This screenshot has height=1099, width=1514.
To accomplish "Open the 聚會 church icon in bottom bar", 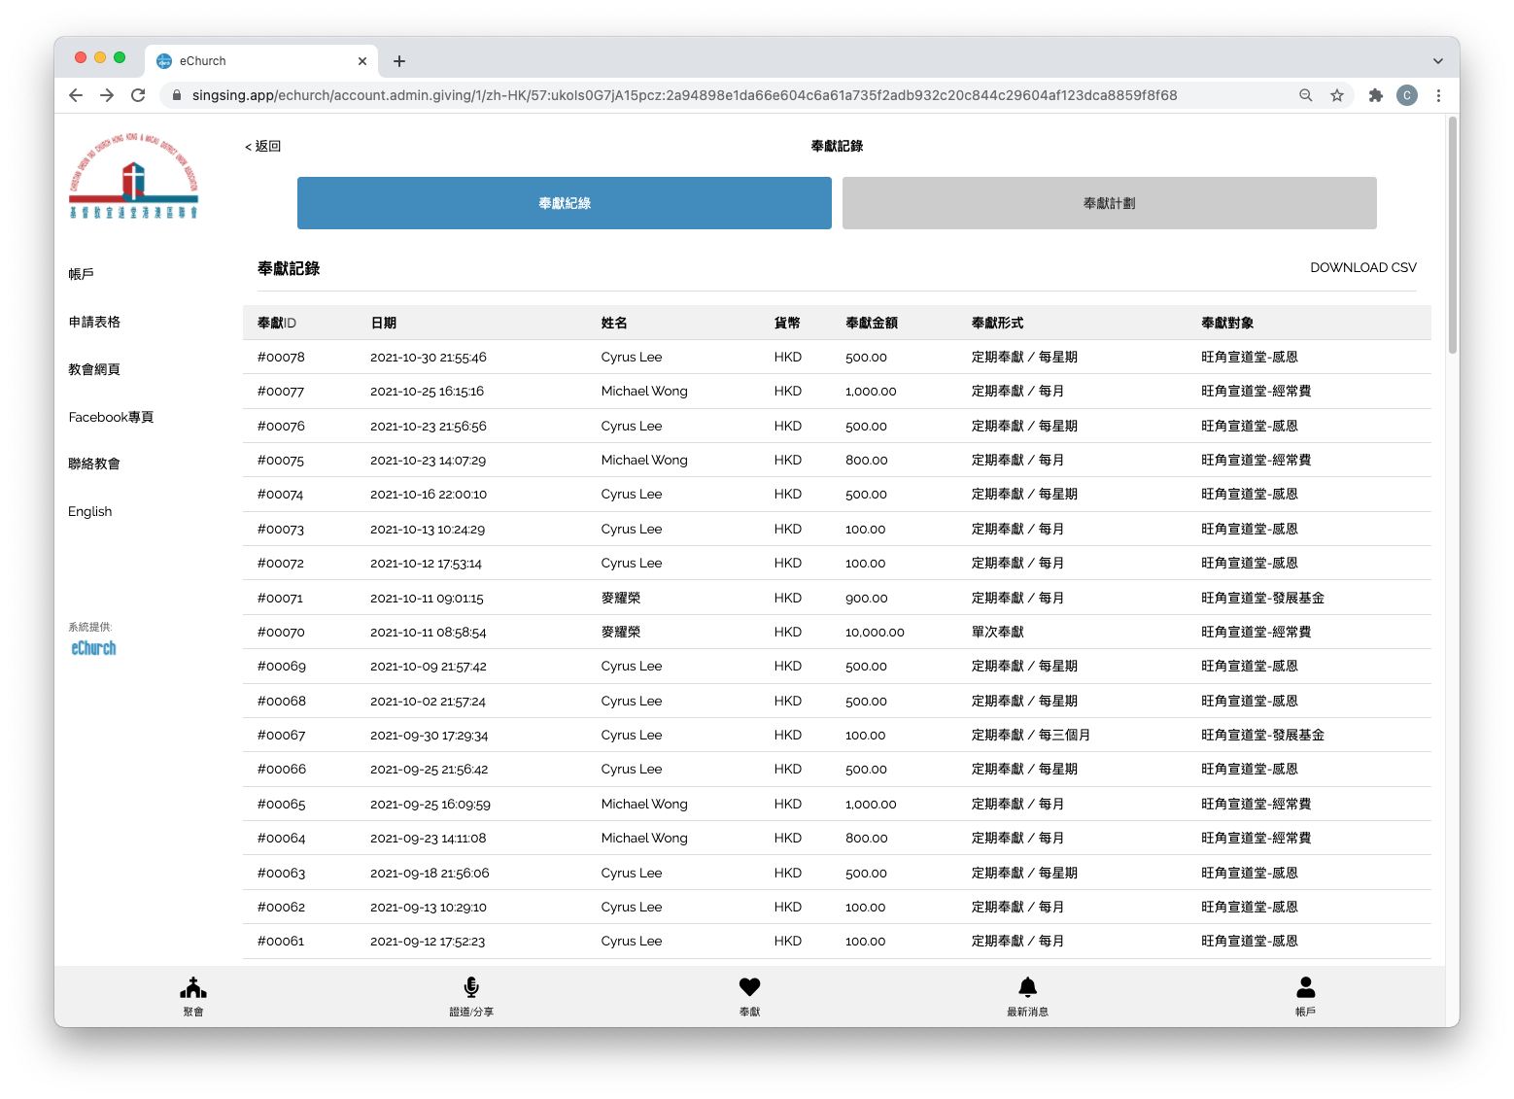I will [x=193, y=995].
